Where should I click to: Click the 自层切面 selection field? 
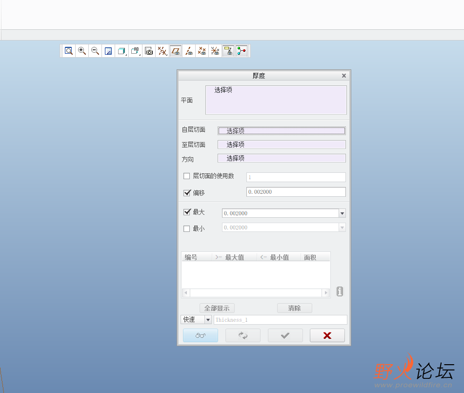tap(282, 131)
